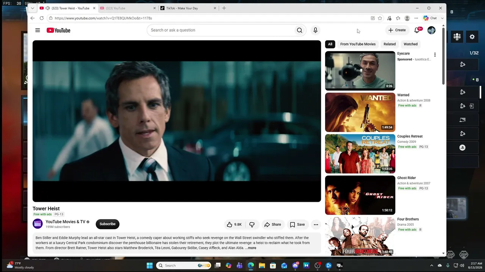The height and width of the screenshot is (272, 485).
Task: Click the Tower Heist video player
Action: [177, 121]
